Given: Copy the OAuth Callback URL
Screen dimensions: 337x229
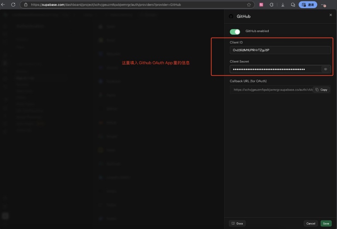Looking at the screenshot, I should (x=321, y=90).
